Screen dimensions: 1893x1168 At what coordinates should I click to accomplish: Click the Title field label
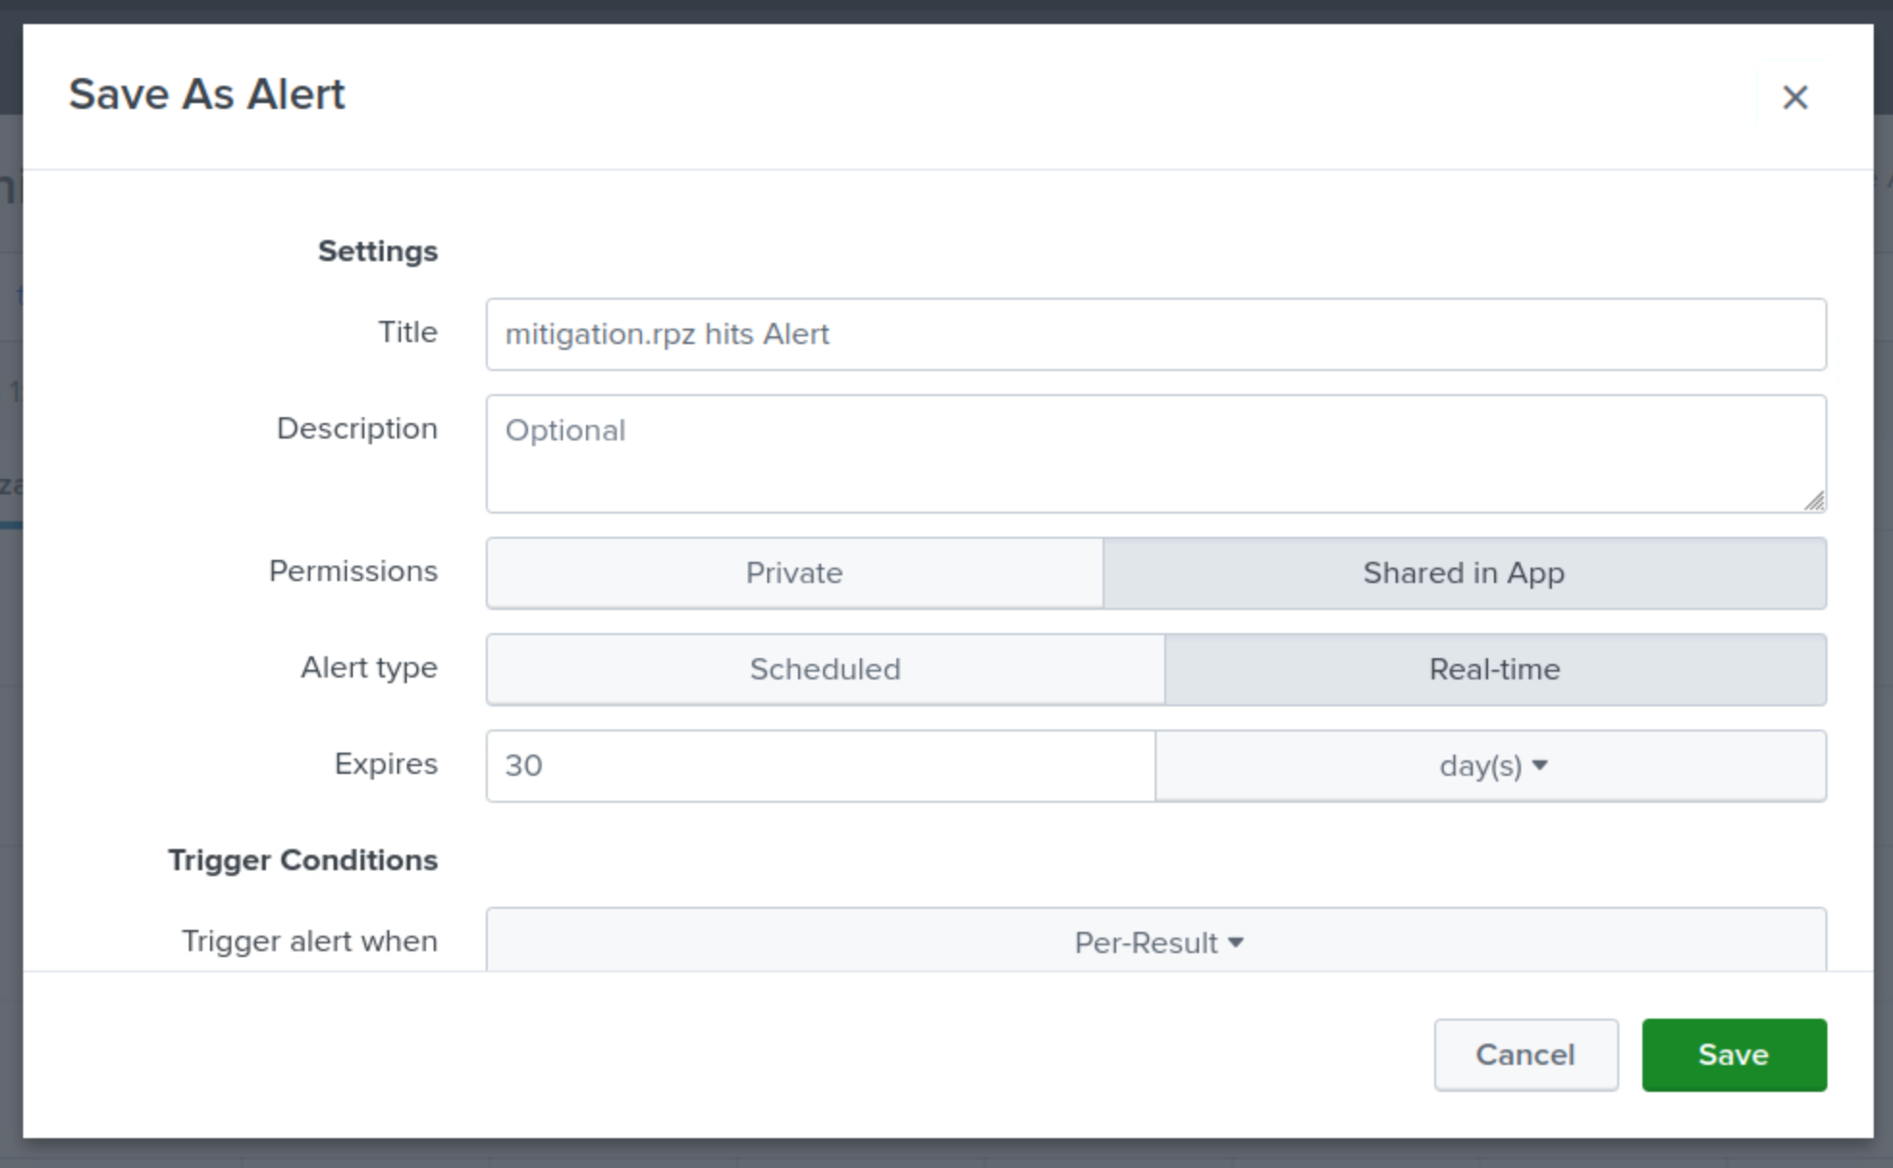pyautogui.click(x=408, y=332)
